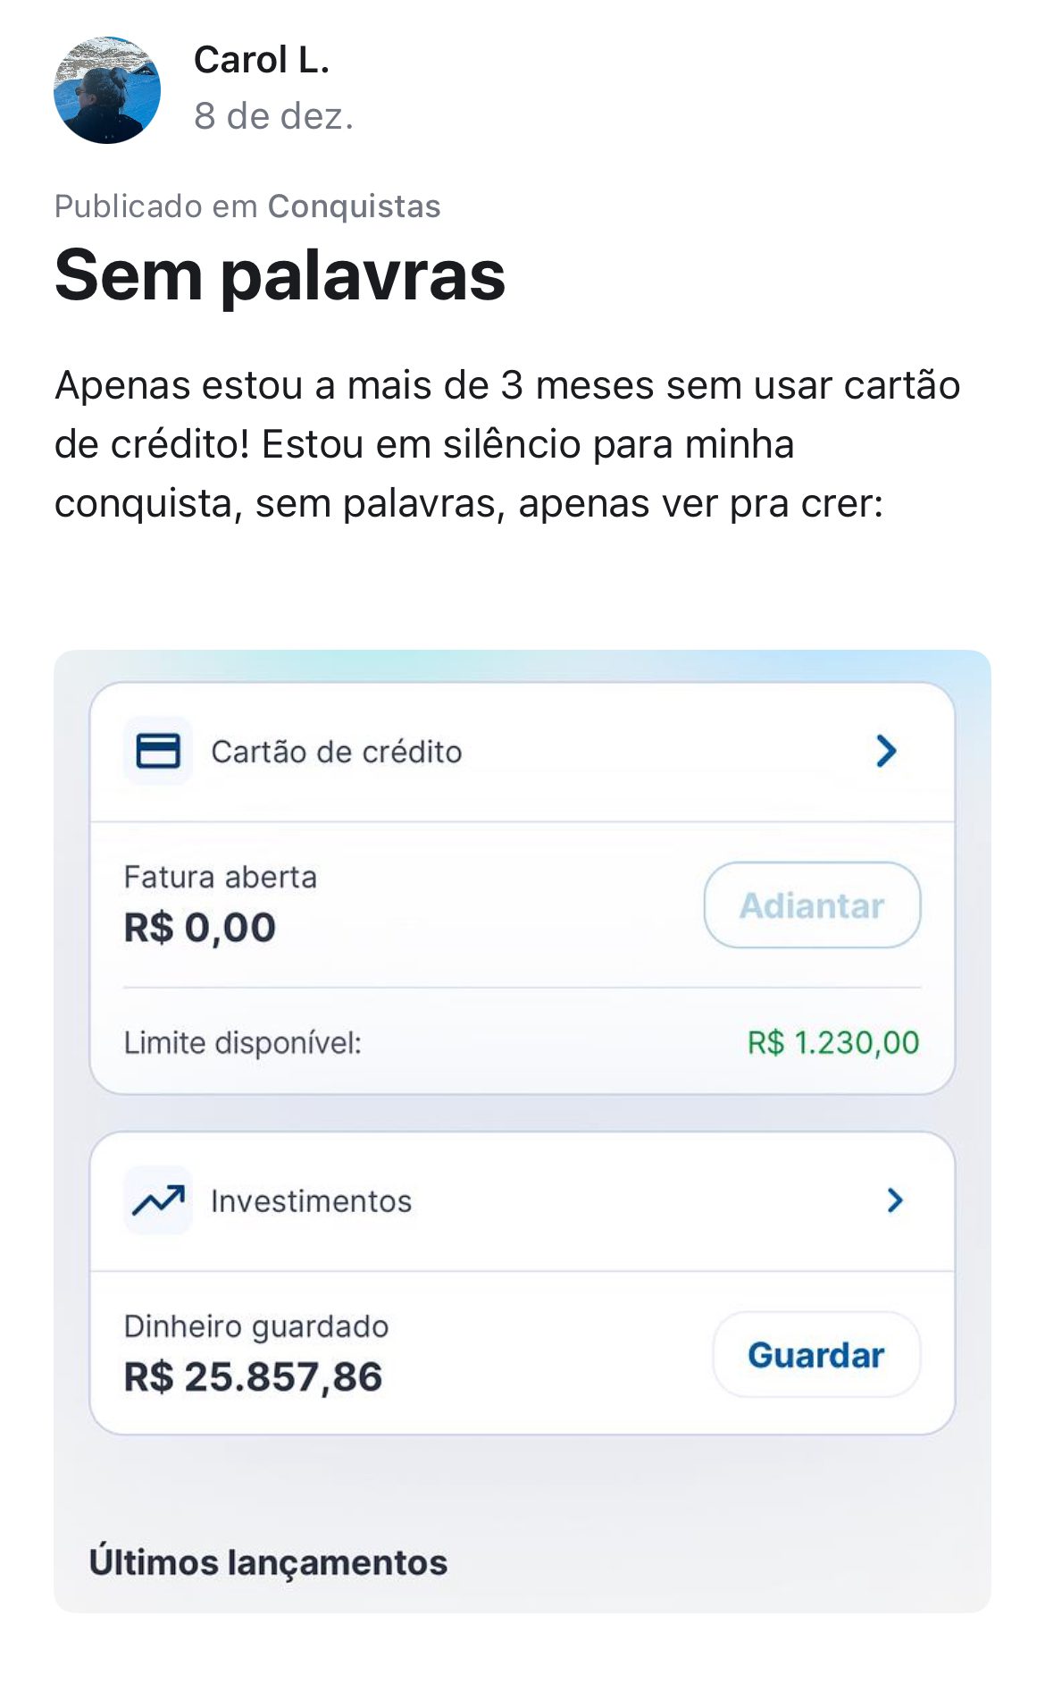Tap the Sem palavras post title
The image size is (1045, 1683).
280,275
